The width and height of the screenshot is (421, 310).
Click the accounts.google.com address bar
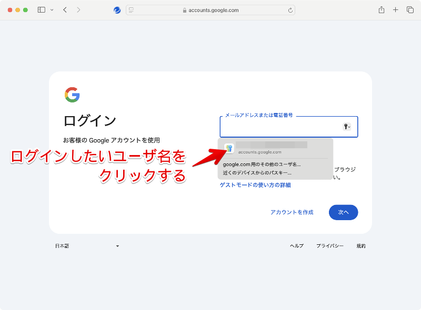click(x=210, y=10)
